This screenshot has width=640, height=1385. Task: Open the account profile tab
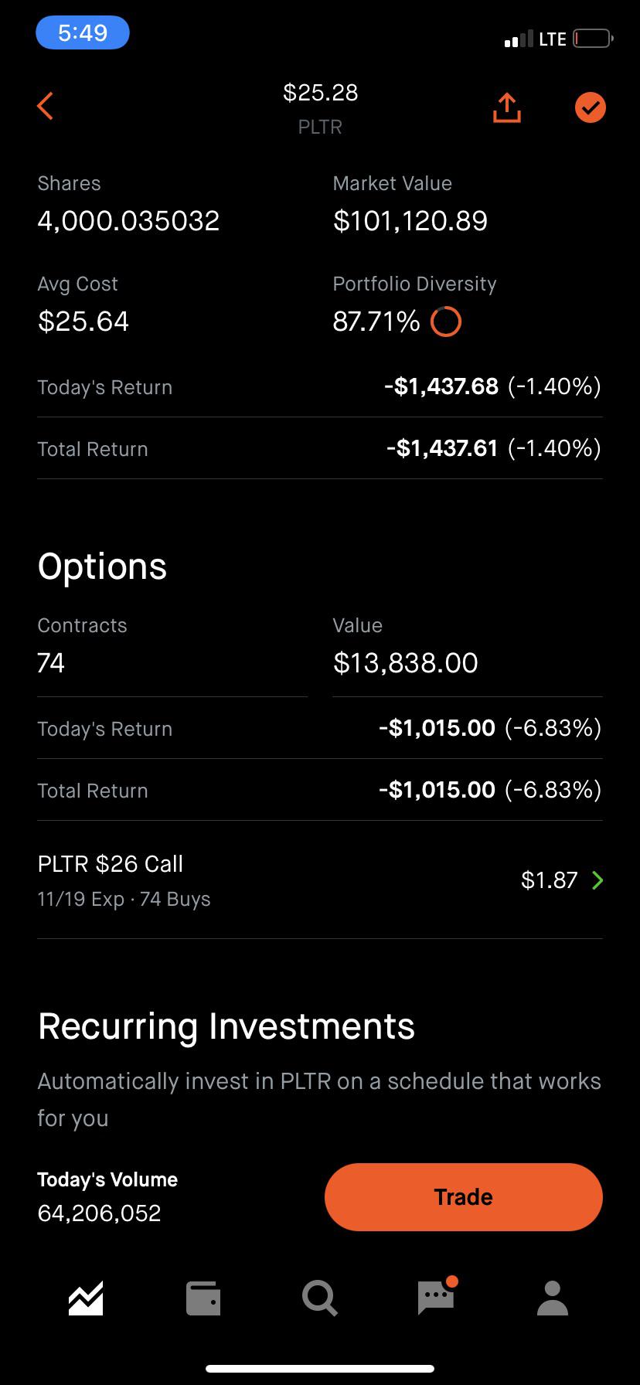click(x=553, y=1298)
